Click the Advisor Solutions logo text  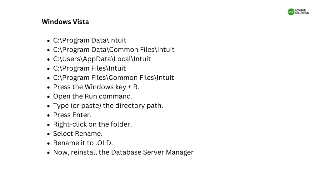click(302, 12)
